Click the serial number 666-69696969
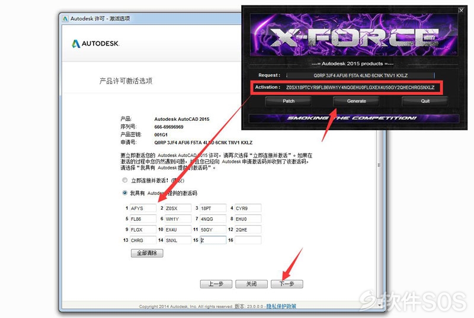 [x=169, y=127]
